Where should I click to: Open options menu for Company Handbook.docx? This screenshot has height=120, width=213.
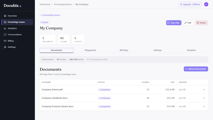click(204, 98)
